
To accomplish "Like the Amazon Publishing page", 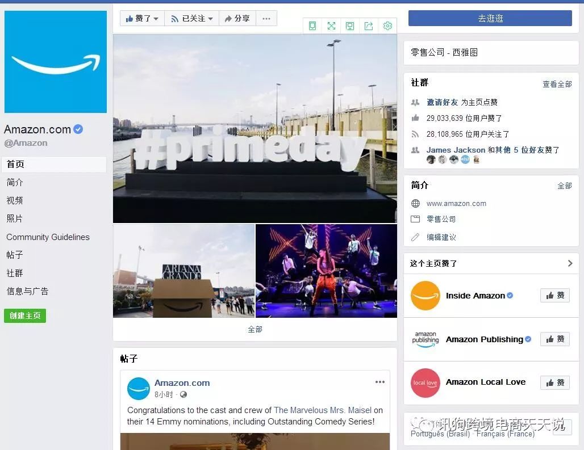I will click(555, 339).
